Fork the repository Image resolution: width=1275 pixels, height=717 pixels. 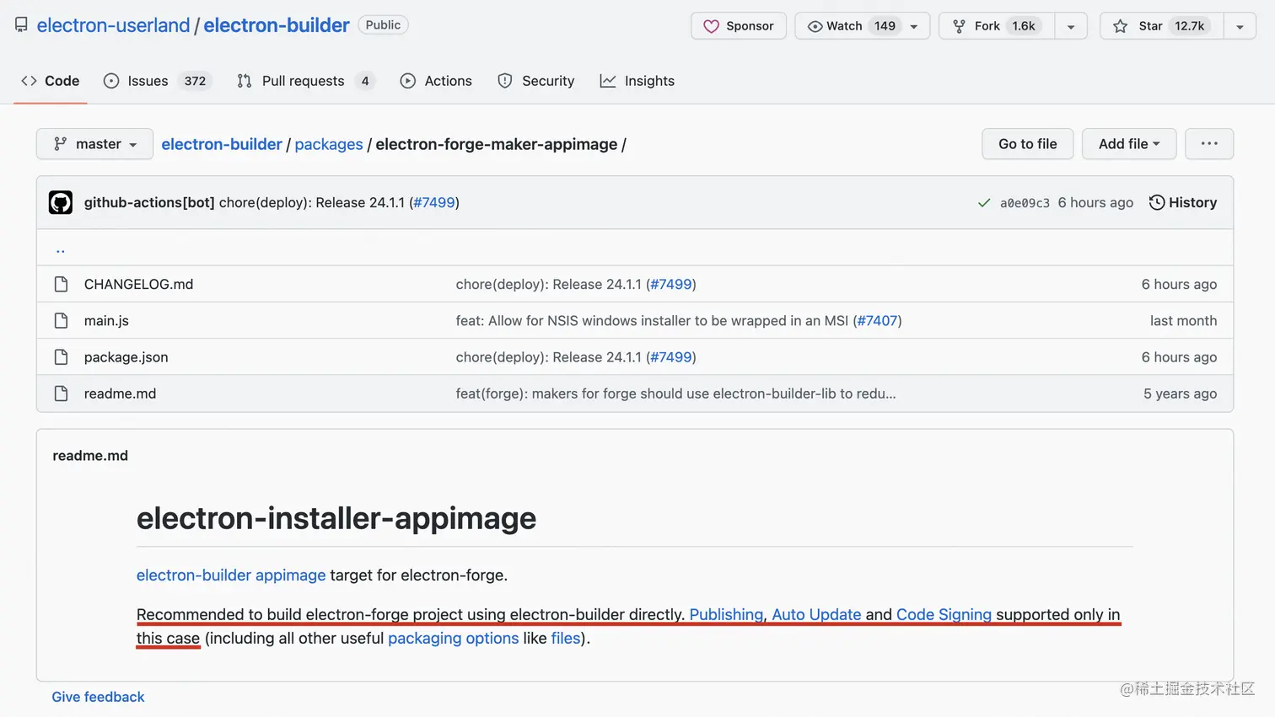996,26
